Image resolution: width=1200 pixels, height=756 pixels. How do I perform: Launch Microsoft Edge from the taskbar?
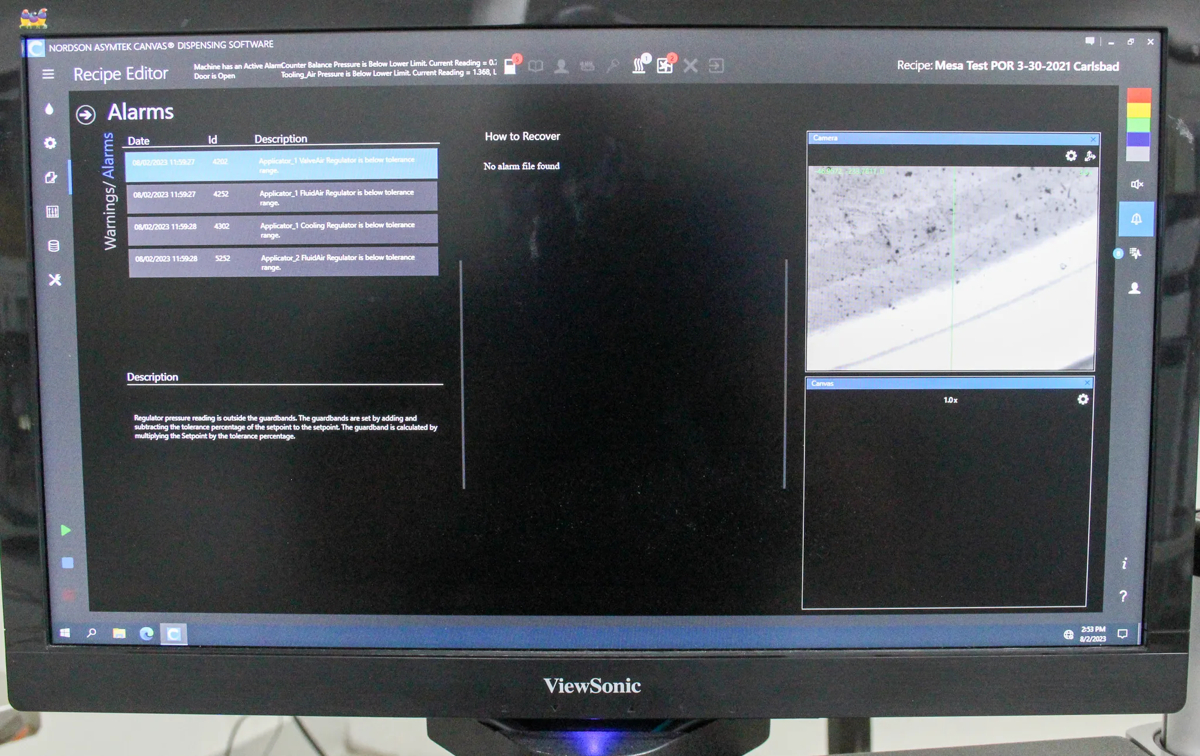coord(146,634)
